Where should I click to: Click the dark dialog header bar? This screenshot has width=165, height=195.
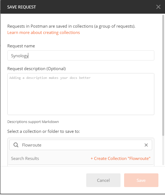pyautogui.click(x=82, y=7)
